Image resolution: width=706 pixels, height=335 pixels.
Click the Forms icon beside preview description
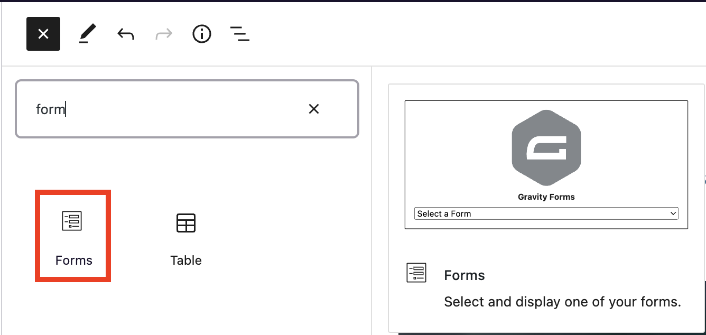tap(416, 273)
